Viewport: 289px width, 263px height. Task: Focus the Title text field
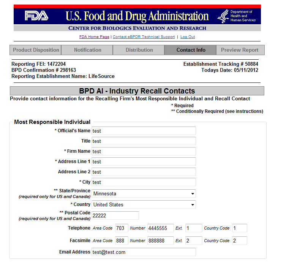pyautogui.click(x=144, y=141)
